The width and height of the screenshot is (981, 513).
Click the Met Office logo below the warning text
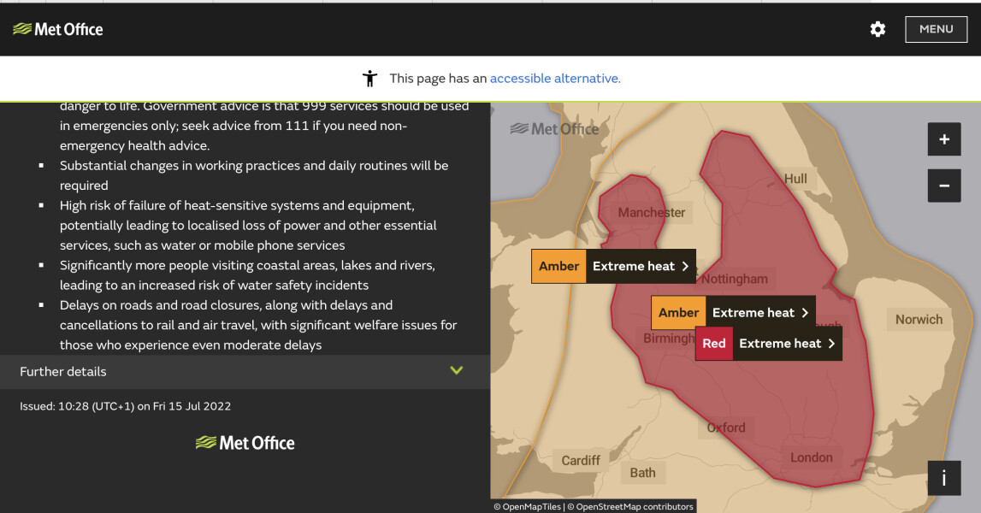pos(245,443)
